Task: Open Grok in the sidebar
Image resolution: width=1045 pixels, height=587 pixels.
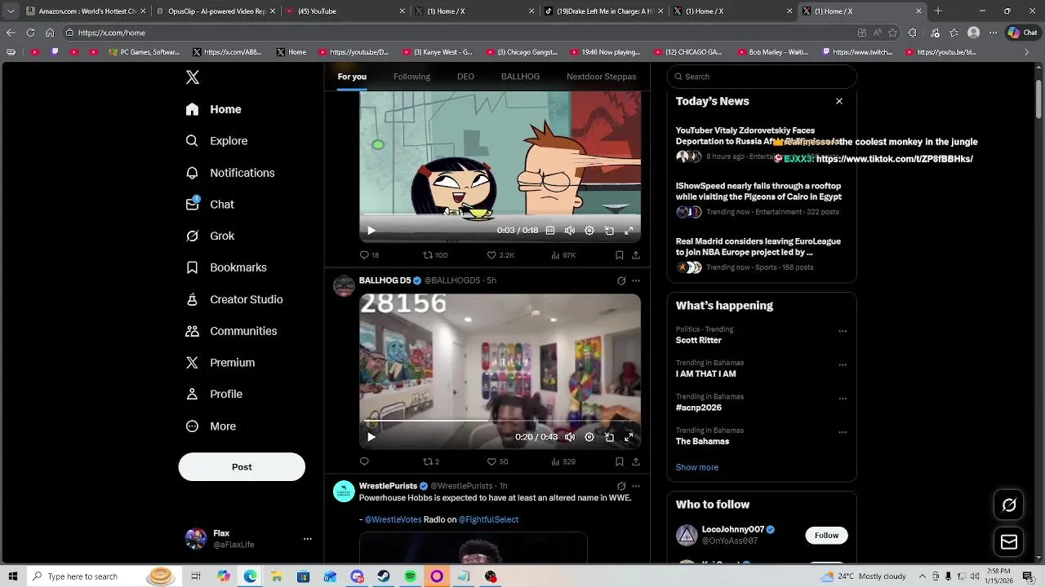Action: coord(210,236)
